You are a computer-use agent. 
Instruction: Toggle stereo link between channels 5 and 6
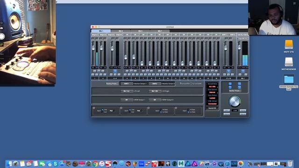[x=131, y=71]
